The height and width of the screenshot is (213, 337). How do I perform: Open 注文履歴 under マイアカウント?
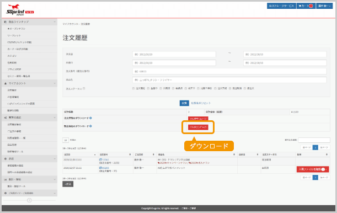pos(12,90)
